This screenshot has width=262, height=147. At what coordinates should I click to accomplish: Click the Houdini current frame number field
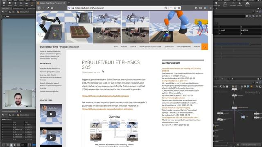click(x=23, y=145)
